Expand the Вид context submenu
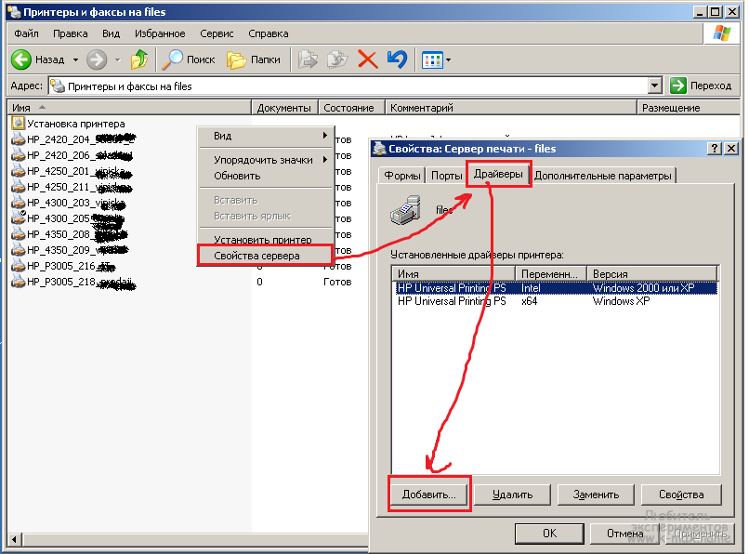 tap(265, 136)
